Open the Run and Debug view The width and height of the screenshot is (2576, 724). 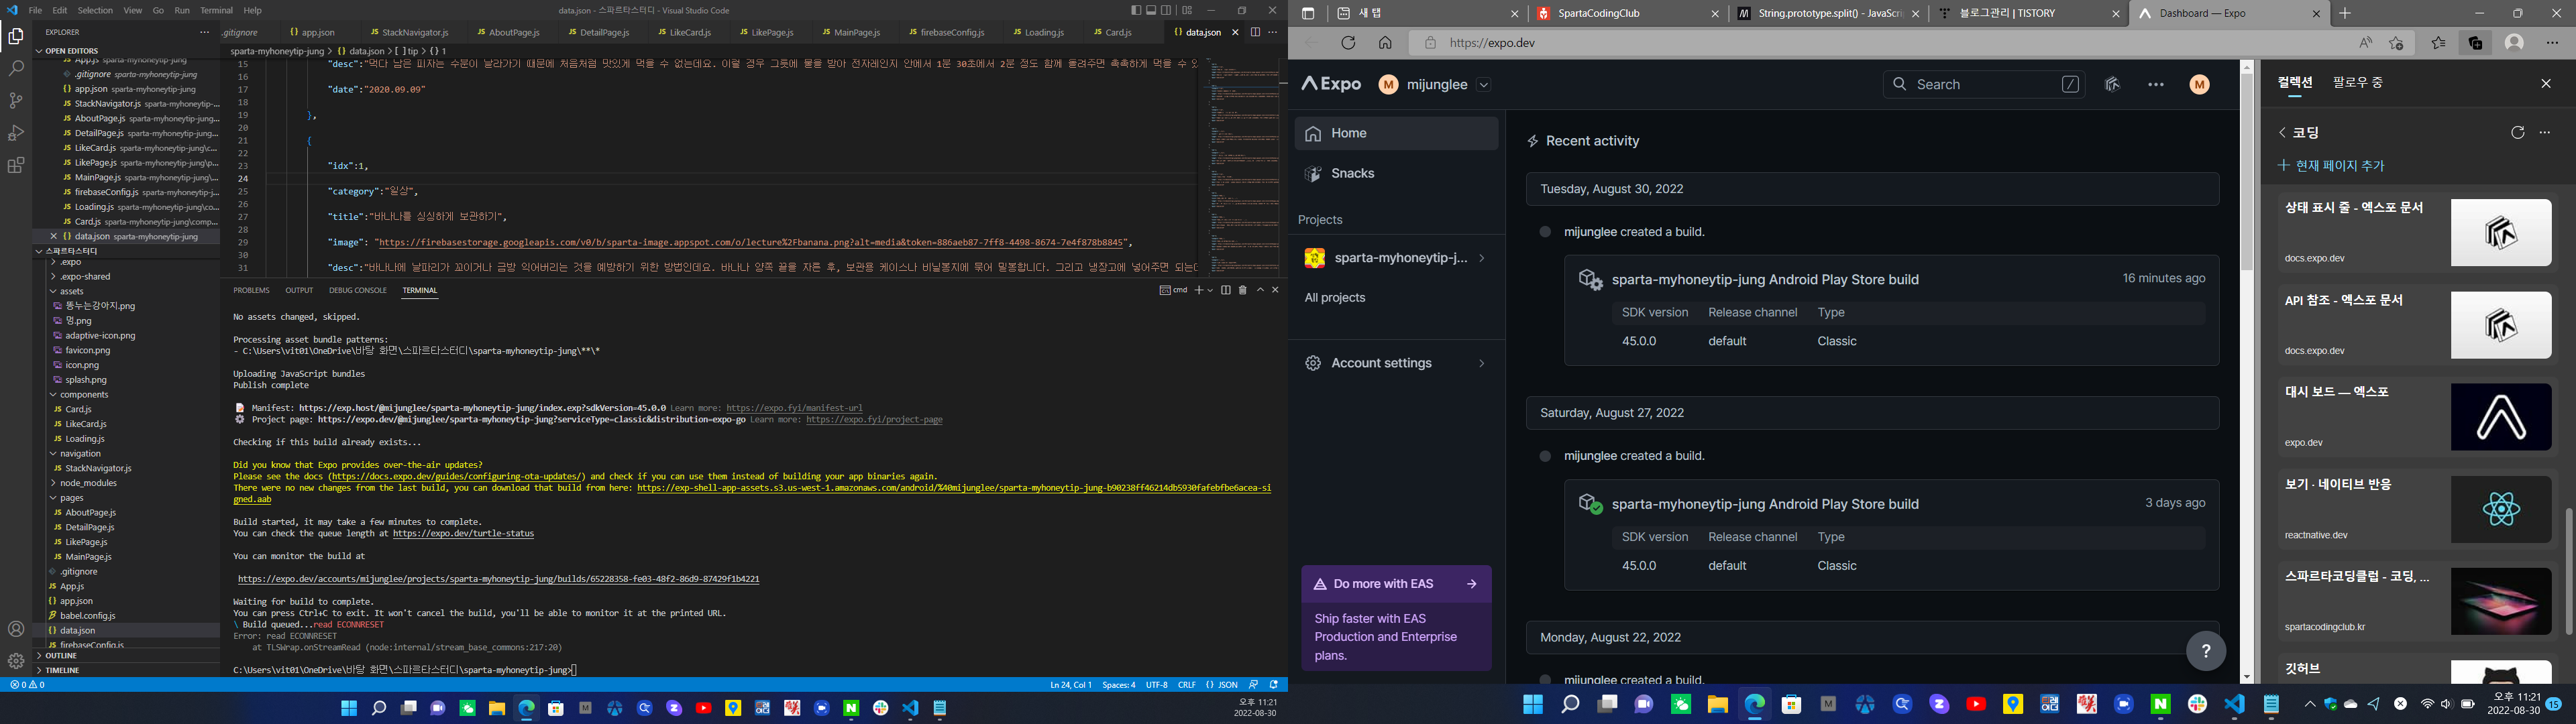pyautogui.click(x=16, y=133)
